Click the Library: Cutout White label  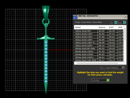coord(88,22)
